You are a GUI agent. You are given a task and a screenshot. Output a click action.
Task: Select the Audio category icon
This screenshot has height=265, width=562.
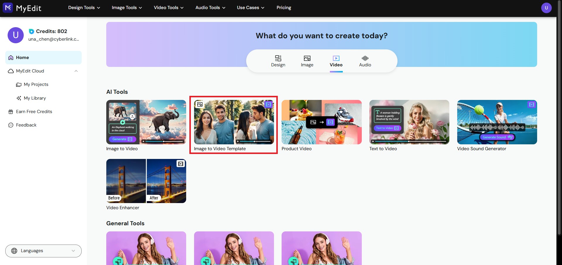[x=365, y=58]
